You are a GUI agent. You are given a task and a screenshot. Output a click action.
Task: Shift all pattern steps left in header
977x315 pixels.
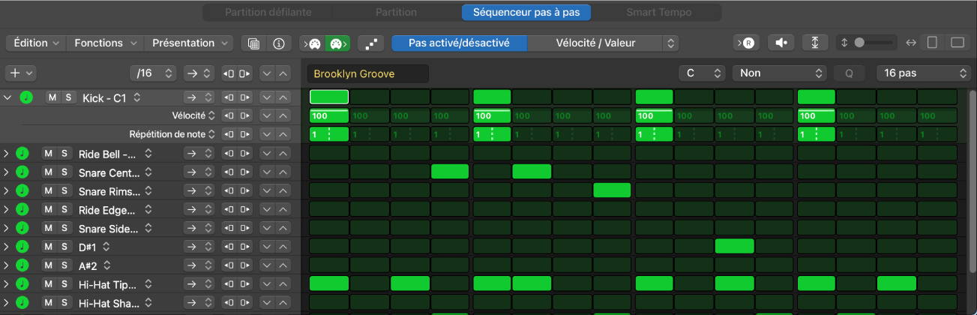tap(229, 73)
